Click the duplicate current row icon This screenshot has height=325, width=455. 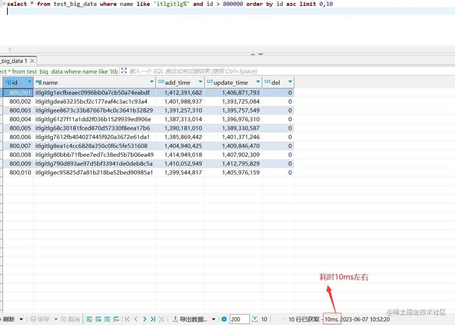pos(107,319)
